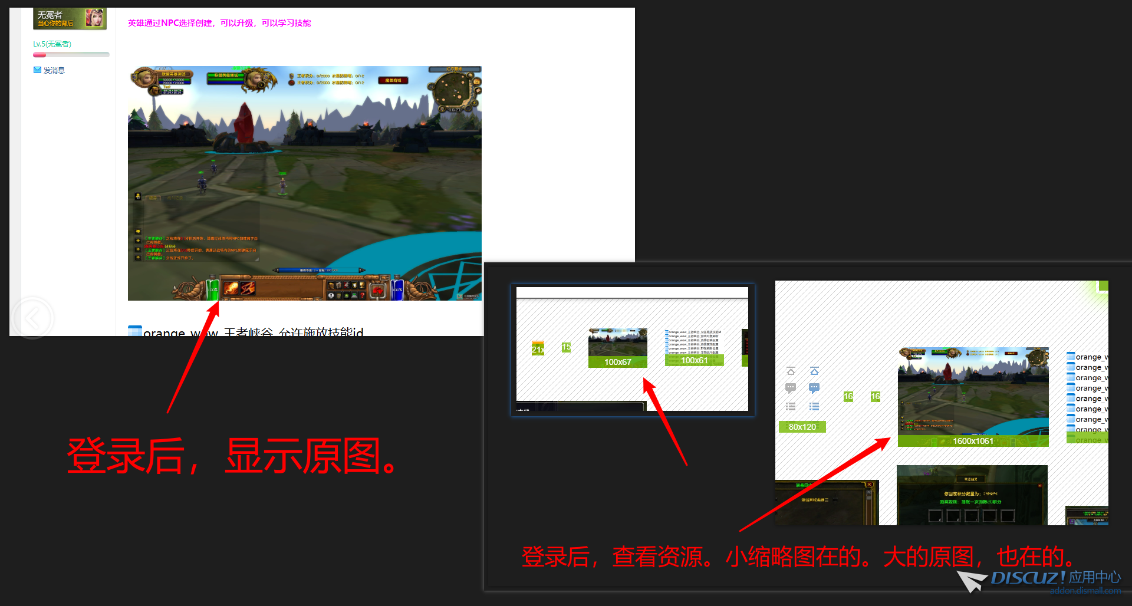Open the equipment dialog screenshot at bottom left
Image resolution: width=1132 pixels, height=606 pixels.
coord(827,503)
